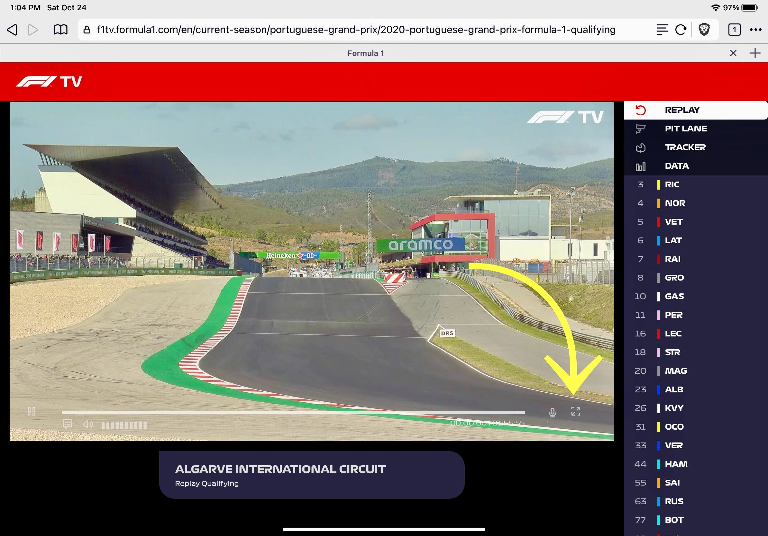Viewport: 768px width, 536px height.
Task: Seek on the video progress bar
Action: (293, 413)
